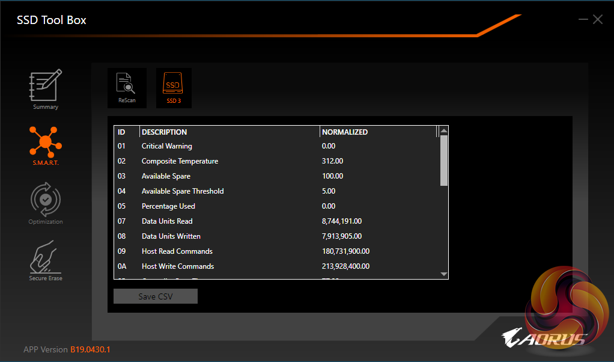Select the Data Units Written row
This screenshot has height=362, width=614.
(x=276, y=236)
